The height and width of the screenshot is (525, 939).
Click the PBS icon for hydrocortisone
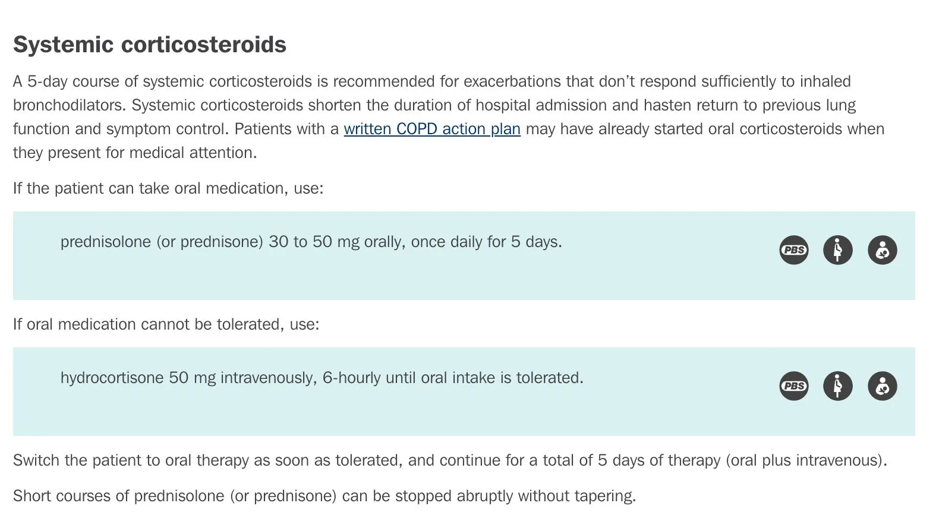point(793,386)
